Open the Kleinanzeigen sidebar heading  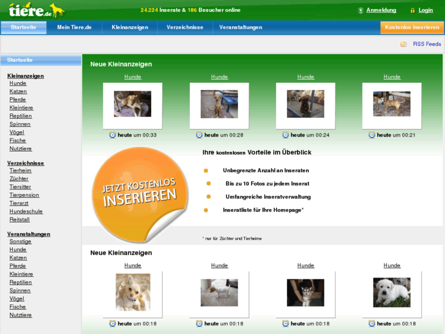pyautogui.click(x=26, y=76)
